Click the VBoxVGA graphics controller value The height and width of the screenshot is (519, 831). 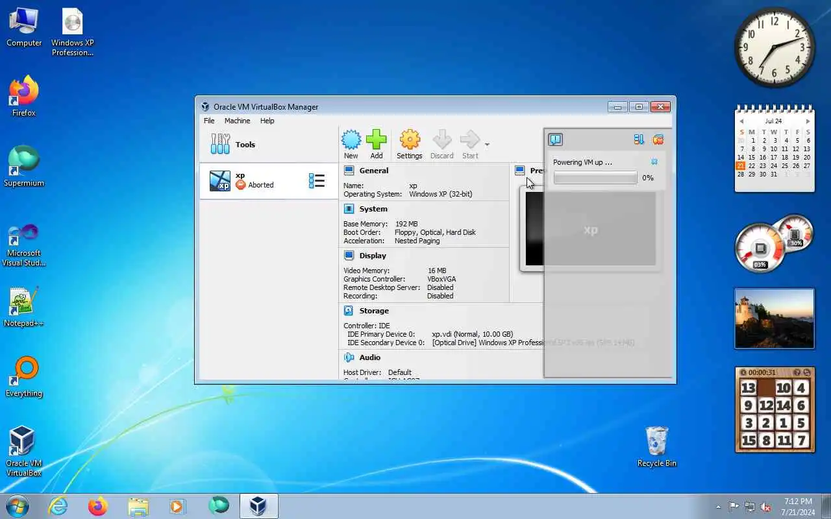441,279
